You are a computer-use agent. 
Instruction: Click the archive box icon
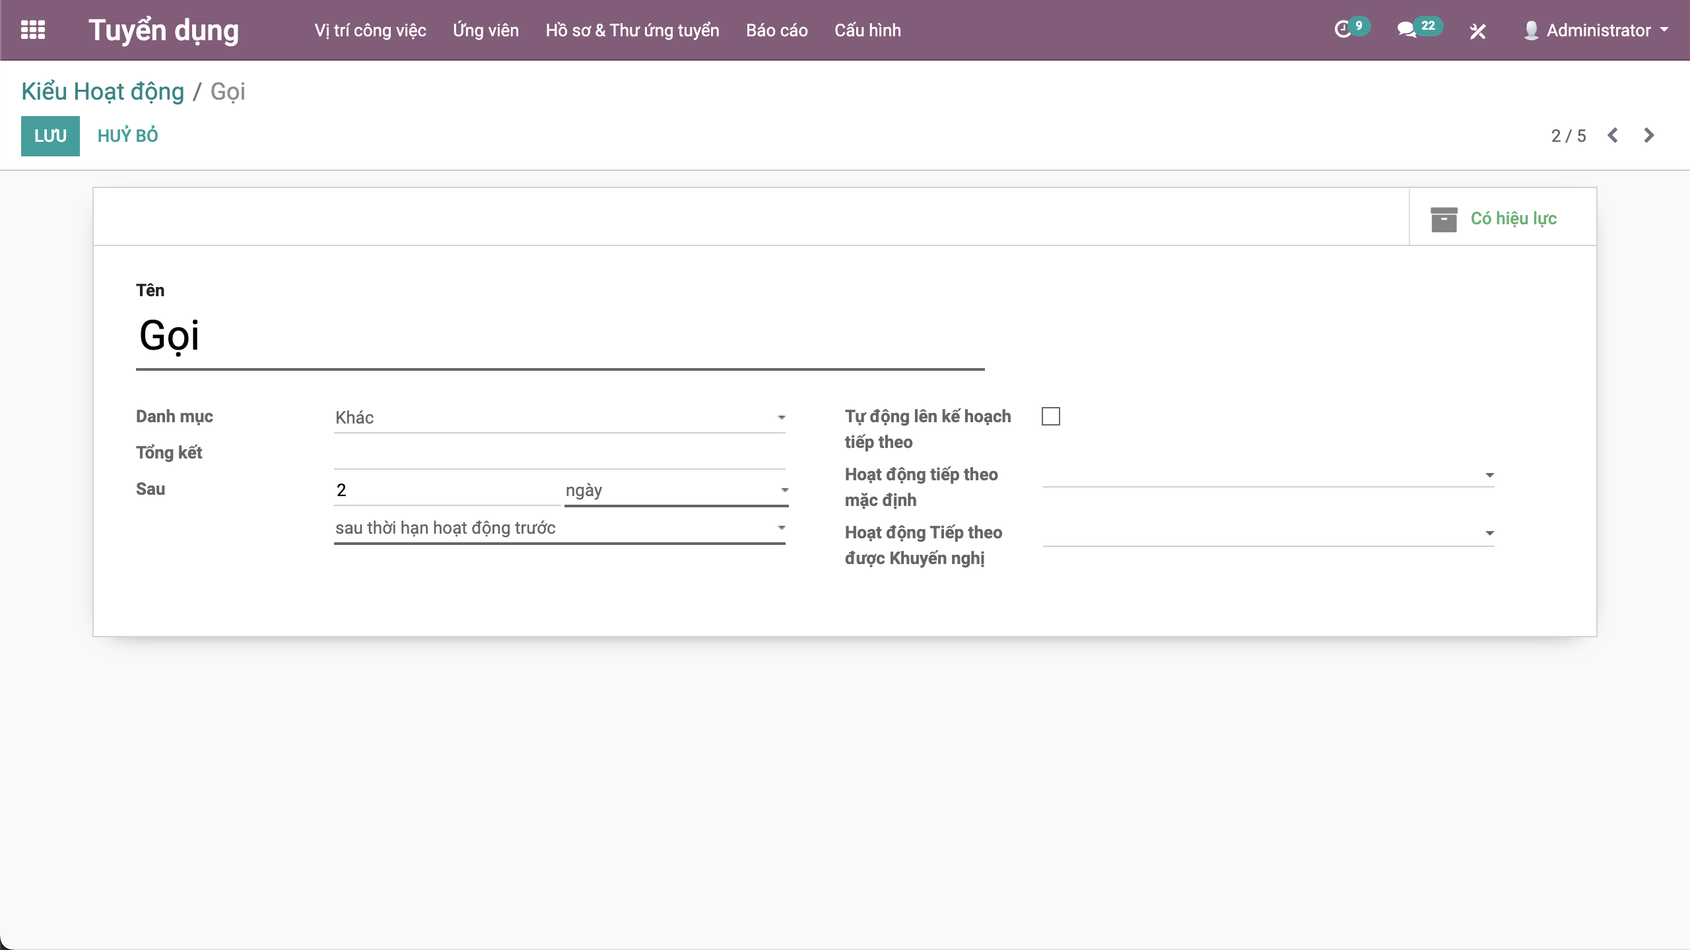click(1444, 219)
